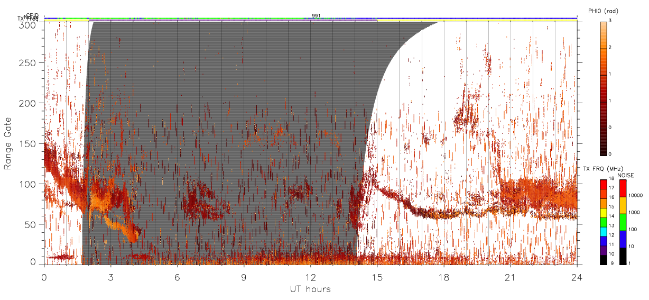This screenshot has height=300, width=649.
Task: Click TX FRQ legend value '16'
Action: 611,197
